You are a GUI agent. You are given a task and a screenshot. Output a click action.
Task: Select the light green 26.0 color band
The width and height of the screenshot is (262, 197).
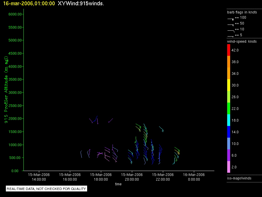click(229, 97)
